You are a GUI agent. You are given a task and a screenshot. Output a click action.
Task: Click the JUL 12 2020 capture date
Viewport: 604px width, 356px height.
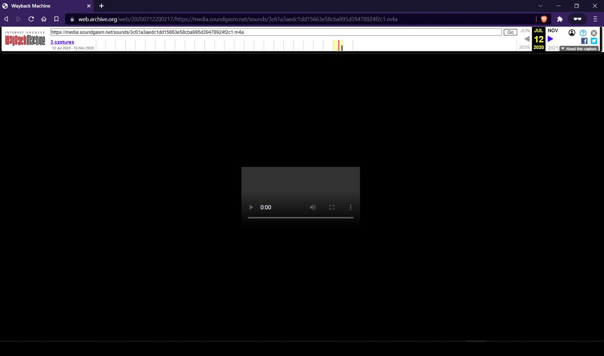[x=539, y=39]
